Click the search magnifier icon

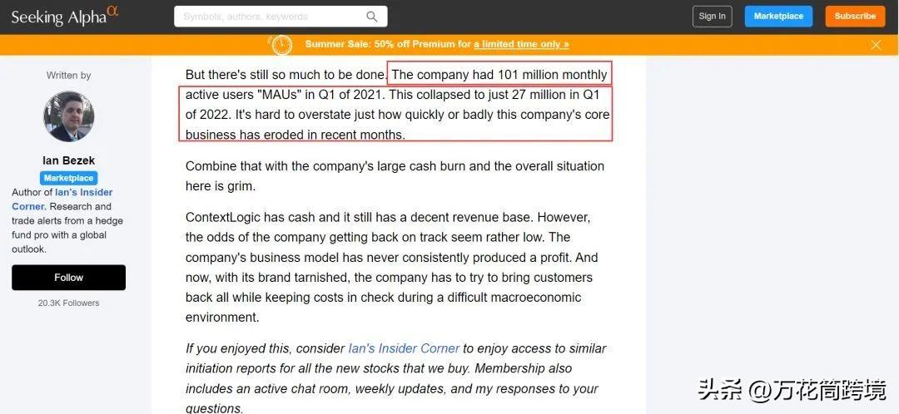click(372, 17)
